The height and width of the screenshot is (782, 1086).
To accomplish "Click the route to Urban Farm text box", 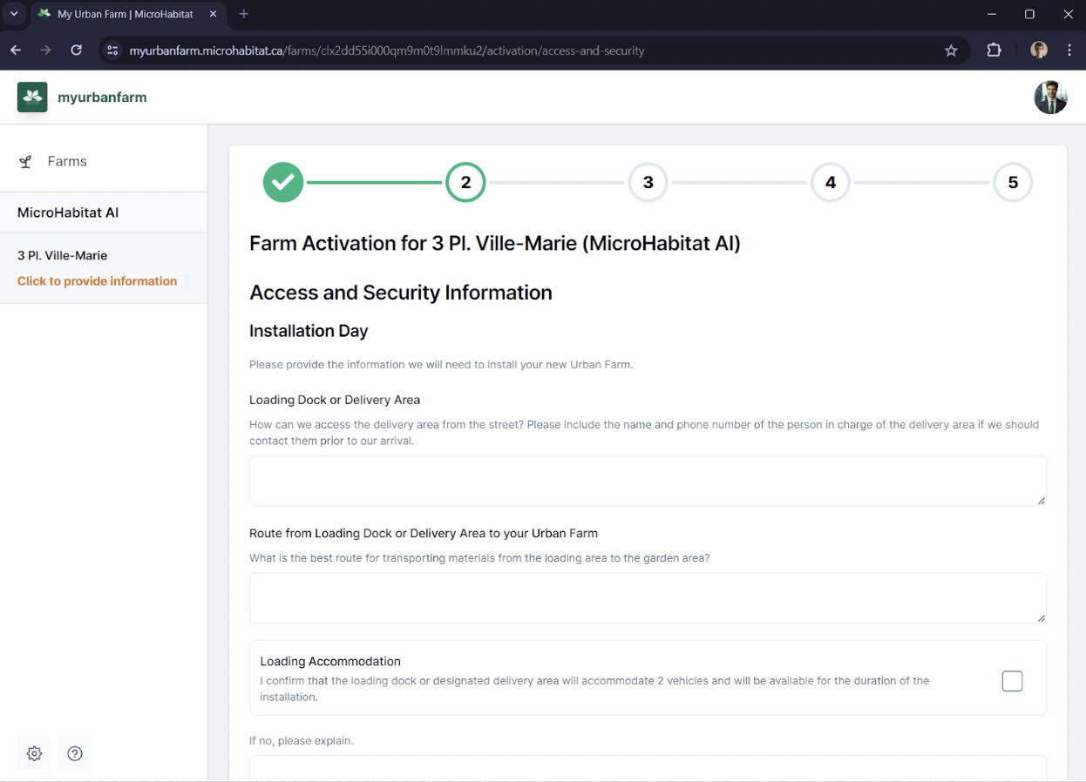I will pos(648,598).
